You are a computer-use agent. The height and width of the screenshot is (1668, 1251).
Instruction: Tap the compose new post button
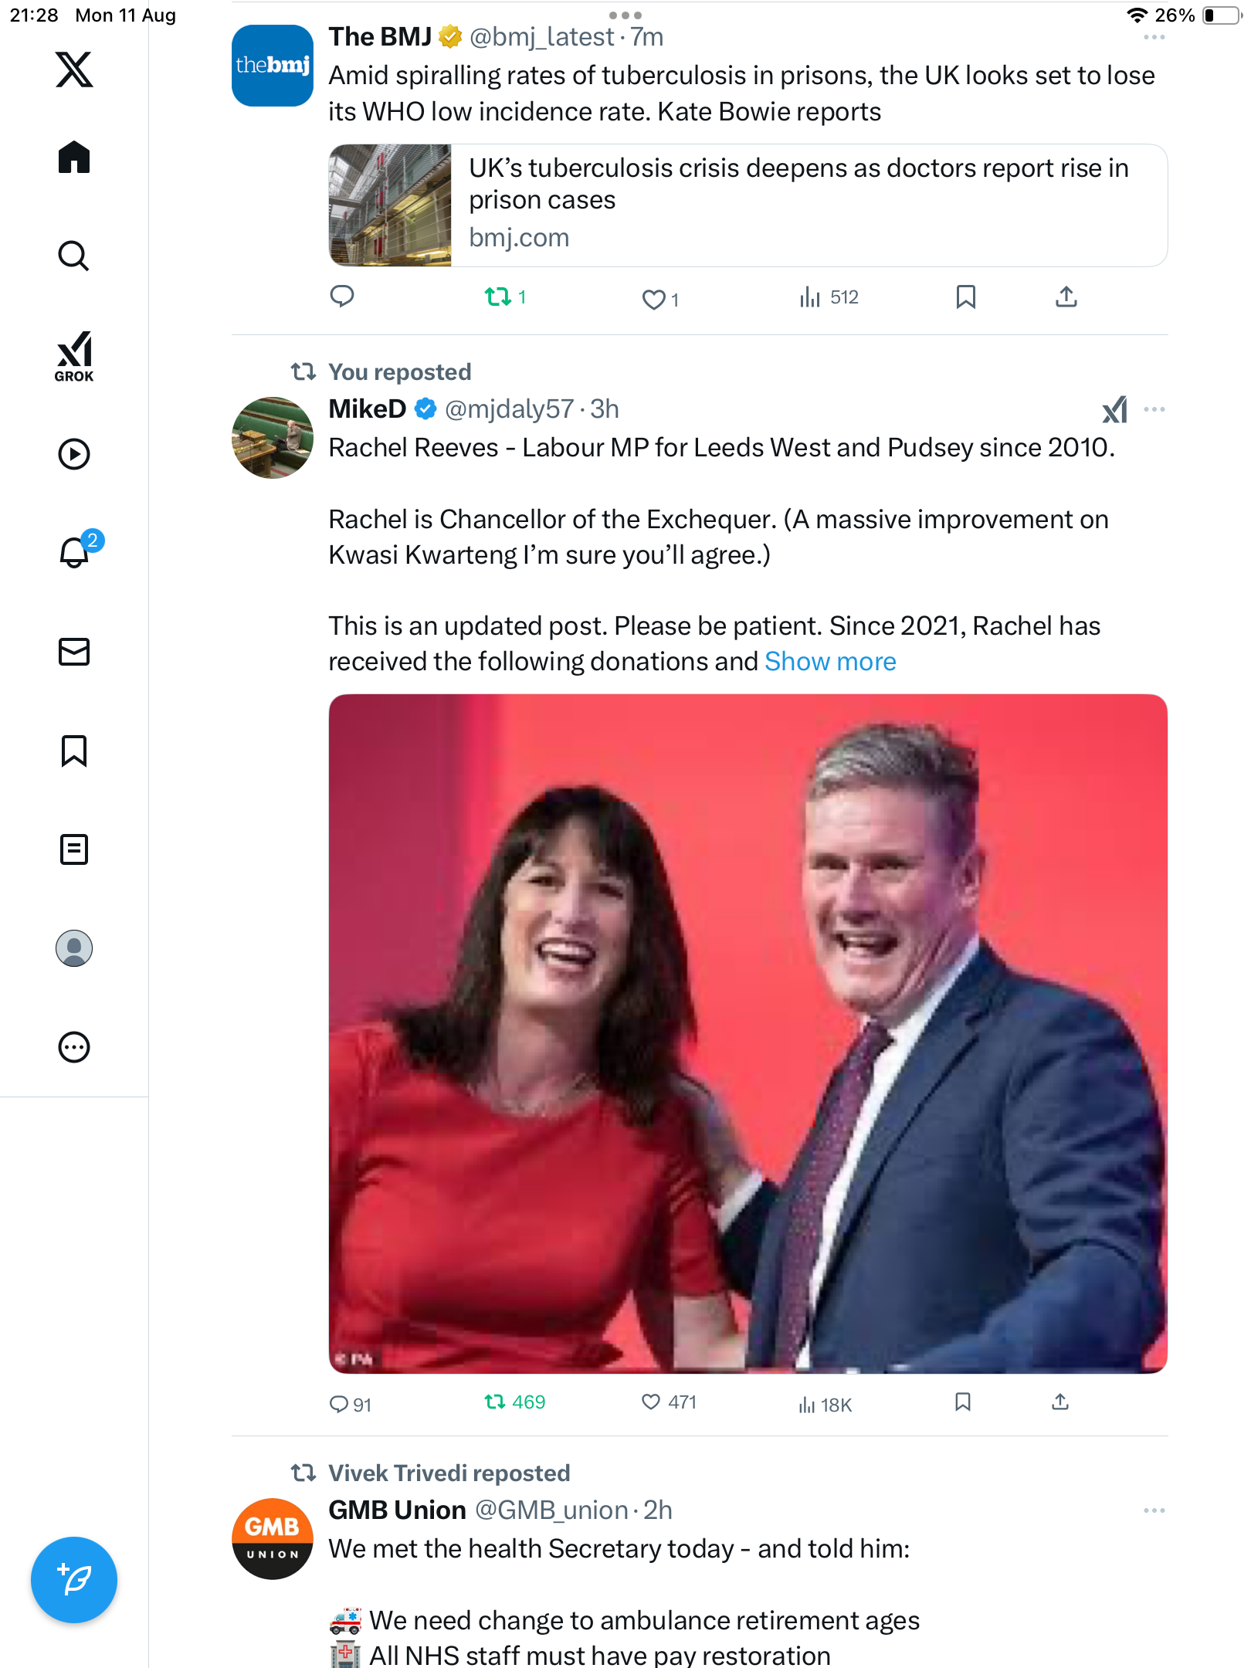74,1579
